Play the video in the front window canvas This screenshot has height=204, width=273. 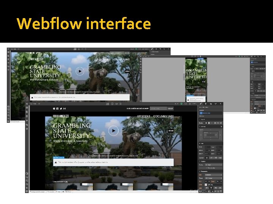(x=113, y=131)
